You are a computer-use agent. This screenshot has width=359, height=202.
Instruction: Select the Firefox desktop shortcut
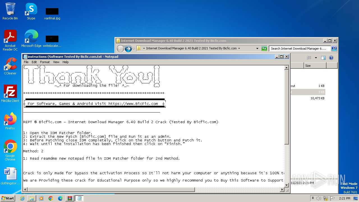(x=10, y=121)
